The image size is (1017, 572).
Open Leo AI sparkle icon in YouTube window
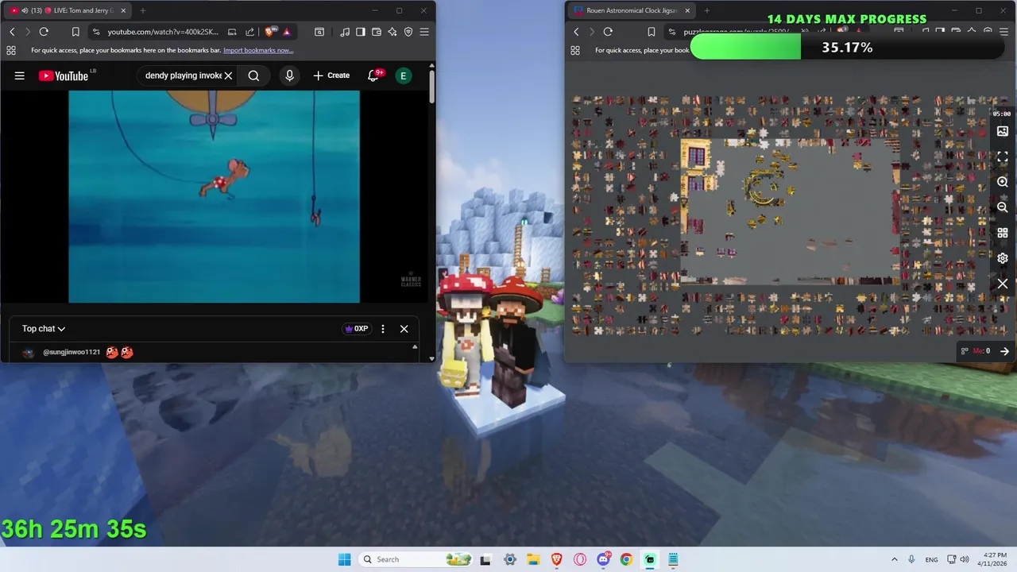(392, 32)
